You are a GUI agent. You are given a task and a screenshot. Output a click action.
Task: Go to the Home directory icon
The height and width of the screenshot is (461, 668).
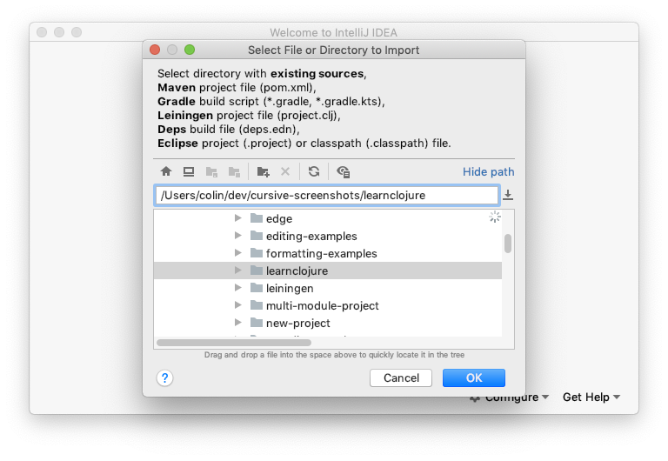[166, 171]
